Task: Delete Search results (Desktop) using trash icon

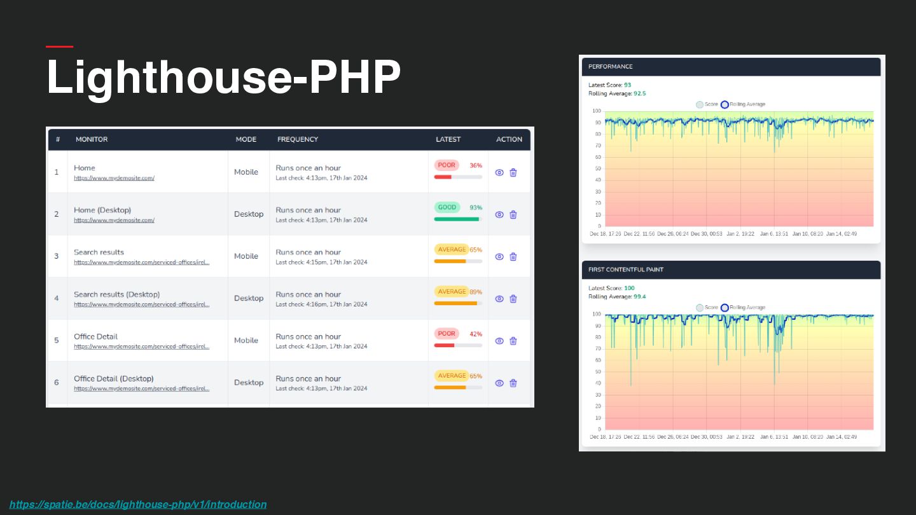Action: click(513, 298)
